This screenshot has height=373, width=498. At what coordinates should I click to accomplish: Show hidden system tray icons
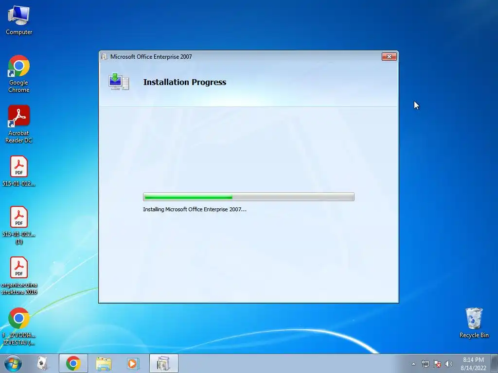pyautogui.click(x=413, y=364)
